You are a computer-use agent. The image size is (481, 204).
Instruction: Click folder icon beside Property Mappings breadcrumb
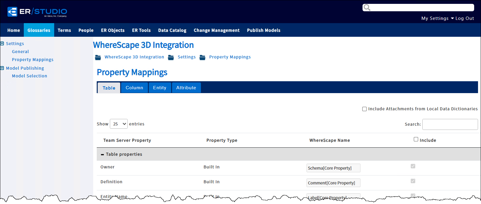coord(202,57)
